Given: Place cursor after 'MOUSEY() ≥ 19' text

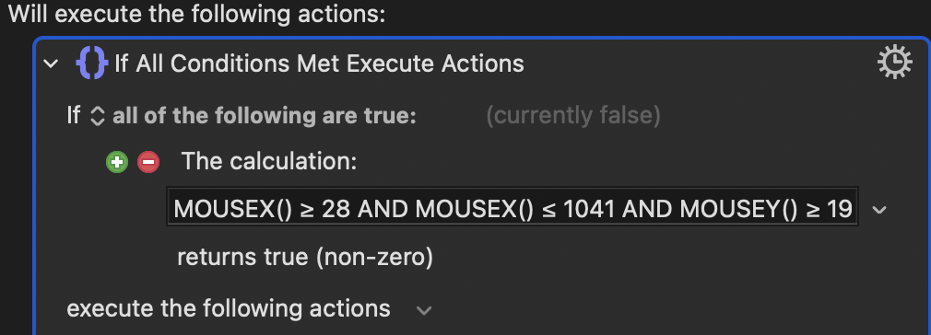Looking at the screenshot, I should pyautogui.click(x=854, y=209).
